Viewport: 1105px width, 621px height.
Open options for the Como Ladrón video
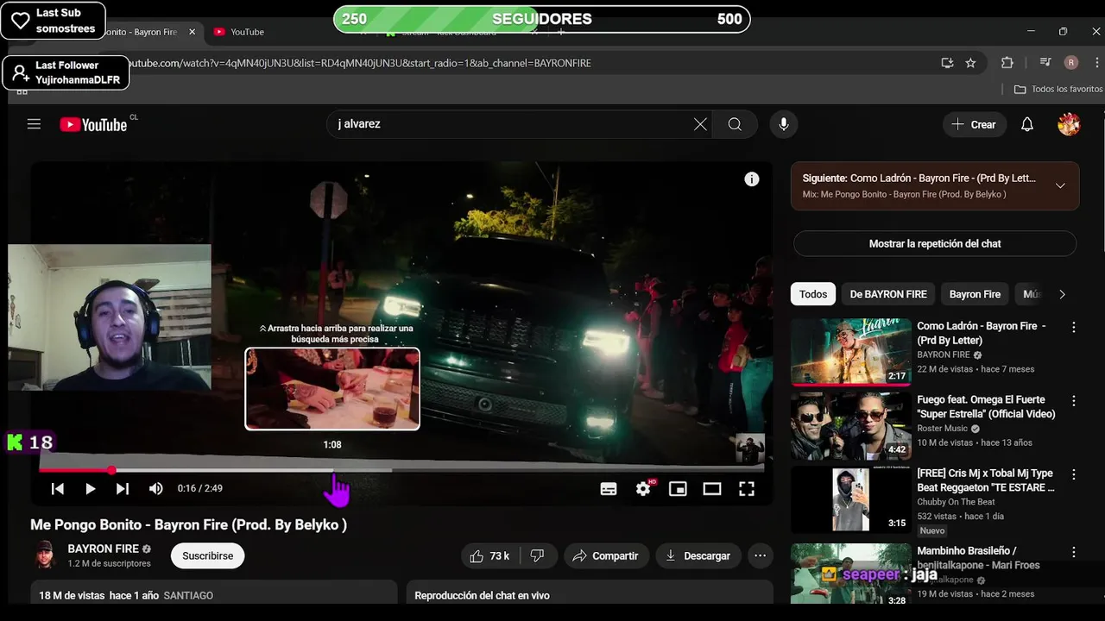(1074, 328)
